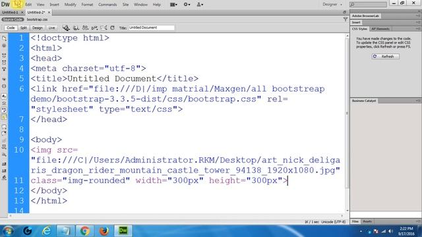Open the Open Documents list icon
Screen dimensions: 422x237
tap(4, 38)
